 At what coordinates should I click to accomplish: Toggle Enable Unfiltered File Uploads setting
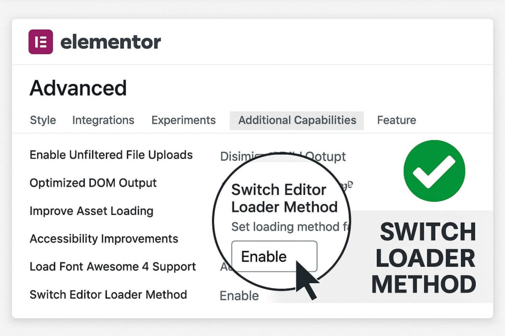click(111, 154)
